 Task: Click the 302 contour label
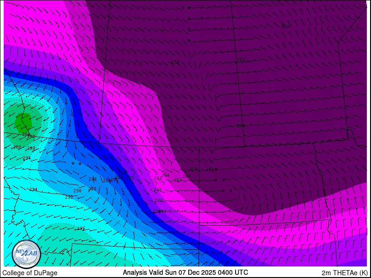point(31,136)
